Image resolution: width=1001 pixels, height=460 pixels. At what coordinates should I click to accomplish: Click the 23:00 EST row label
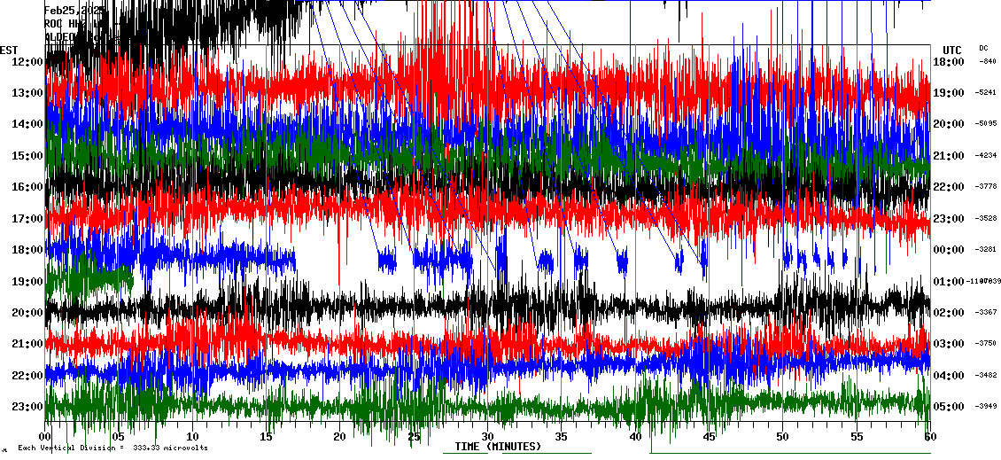click(28, 407)
